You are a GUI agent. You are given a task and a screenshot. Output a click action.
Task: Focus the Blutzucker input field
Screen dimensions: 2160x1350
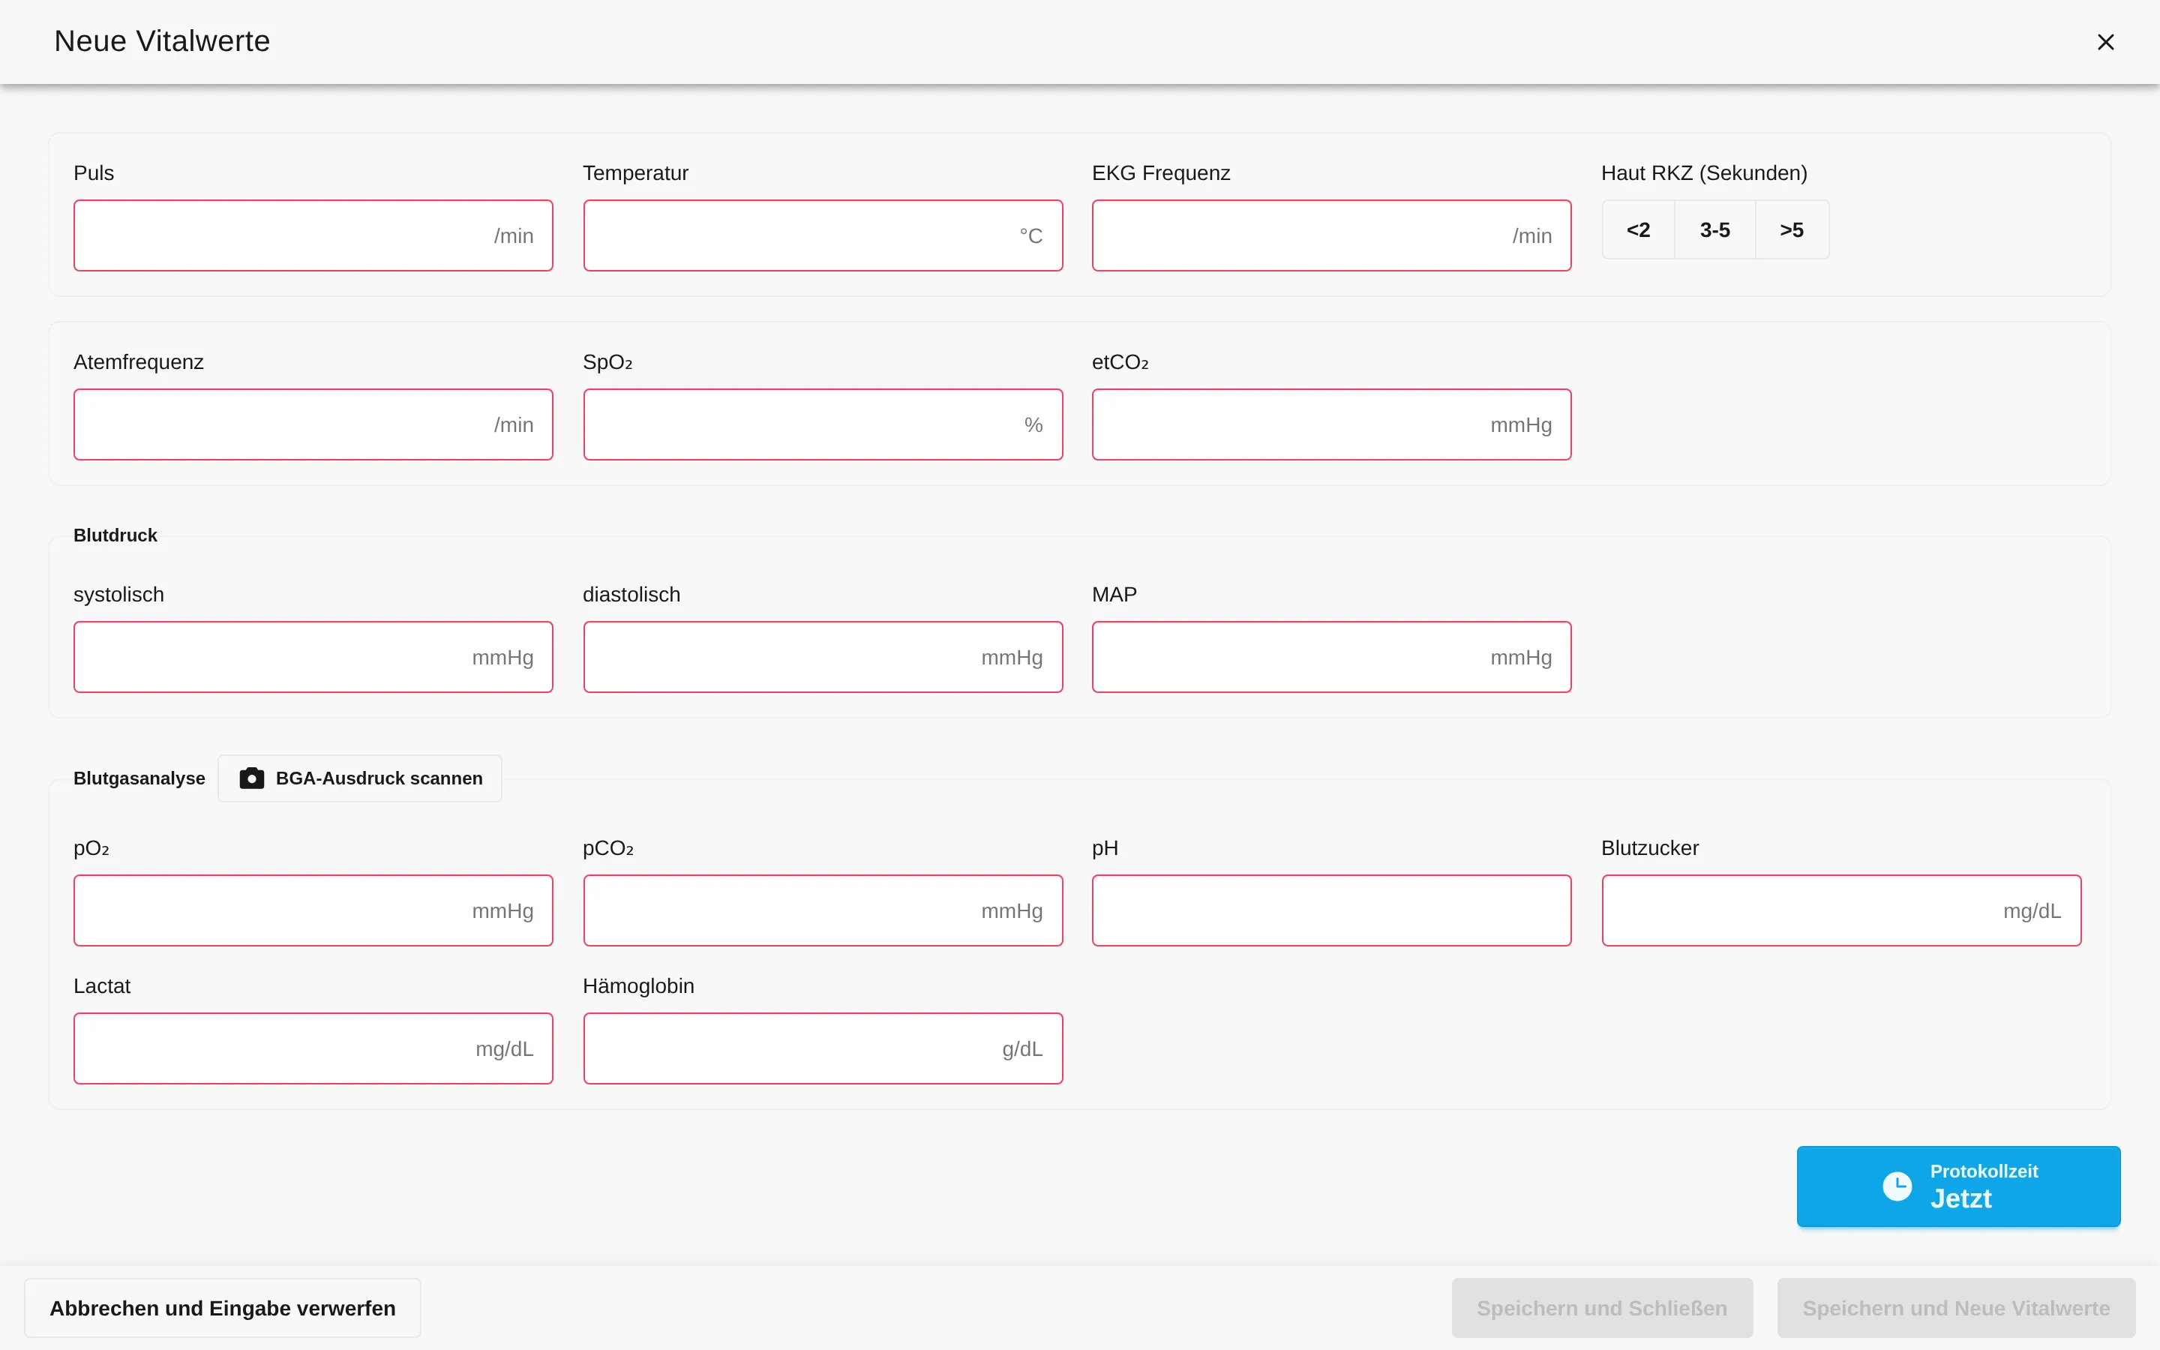tap(1841, 910)
